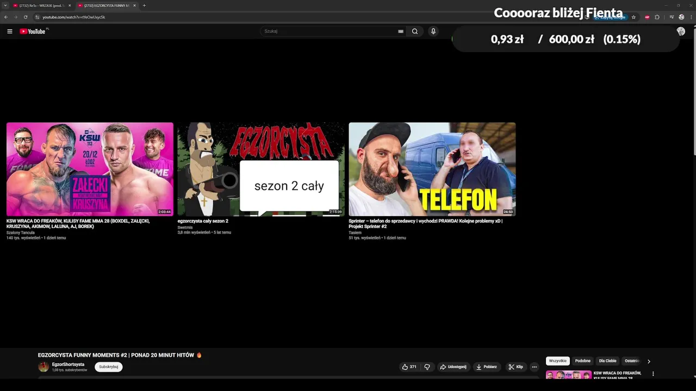Open the Szalony Tancula channel link
696x391 pixels.
pos(21,232)
